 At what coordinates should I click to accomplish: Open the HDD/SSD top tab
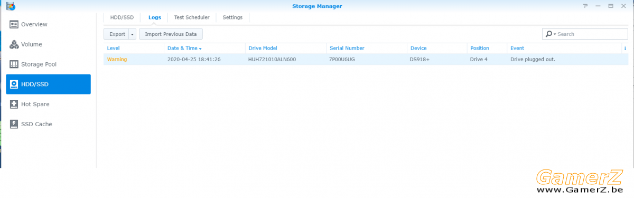coord(122,17)
